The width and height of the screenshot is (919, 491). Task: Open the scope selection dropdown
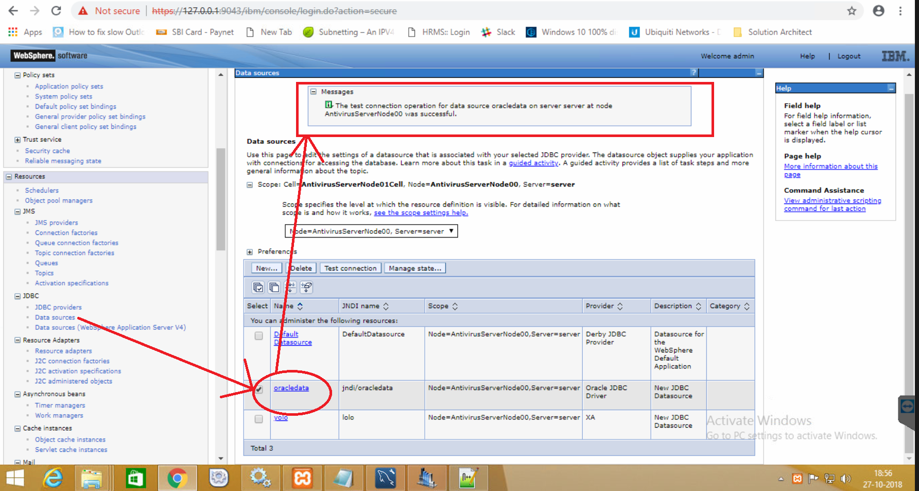(371, 231)
